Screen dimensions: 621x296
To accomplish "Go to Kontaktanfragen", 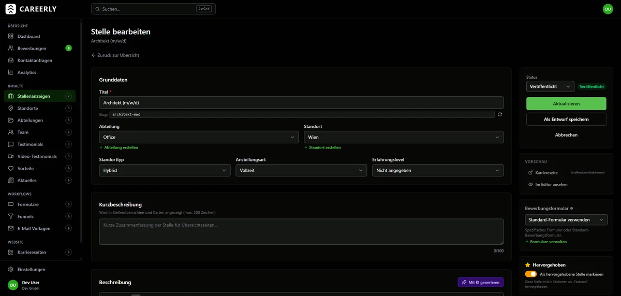I will point(40,60).
